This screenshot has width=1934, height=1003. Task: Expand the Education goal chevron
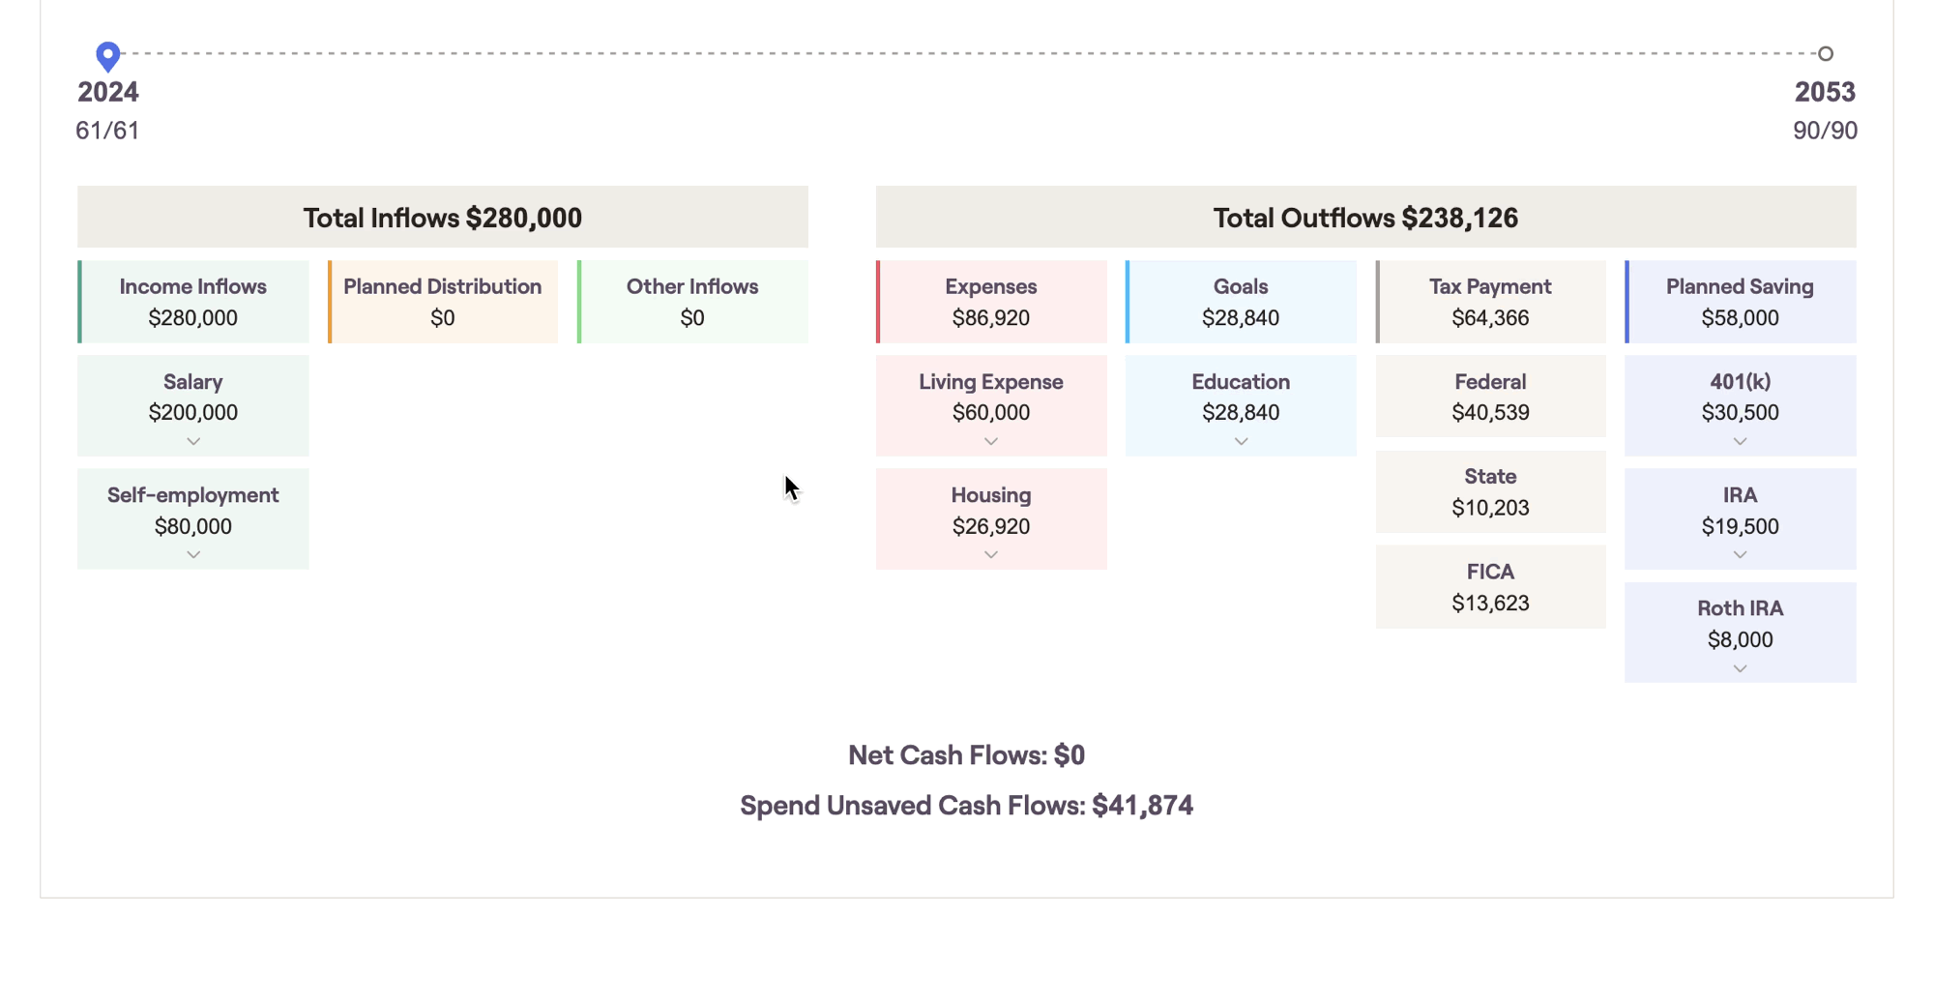[1241, 442]
